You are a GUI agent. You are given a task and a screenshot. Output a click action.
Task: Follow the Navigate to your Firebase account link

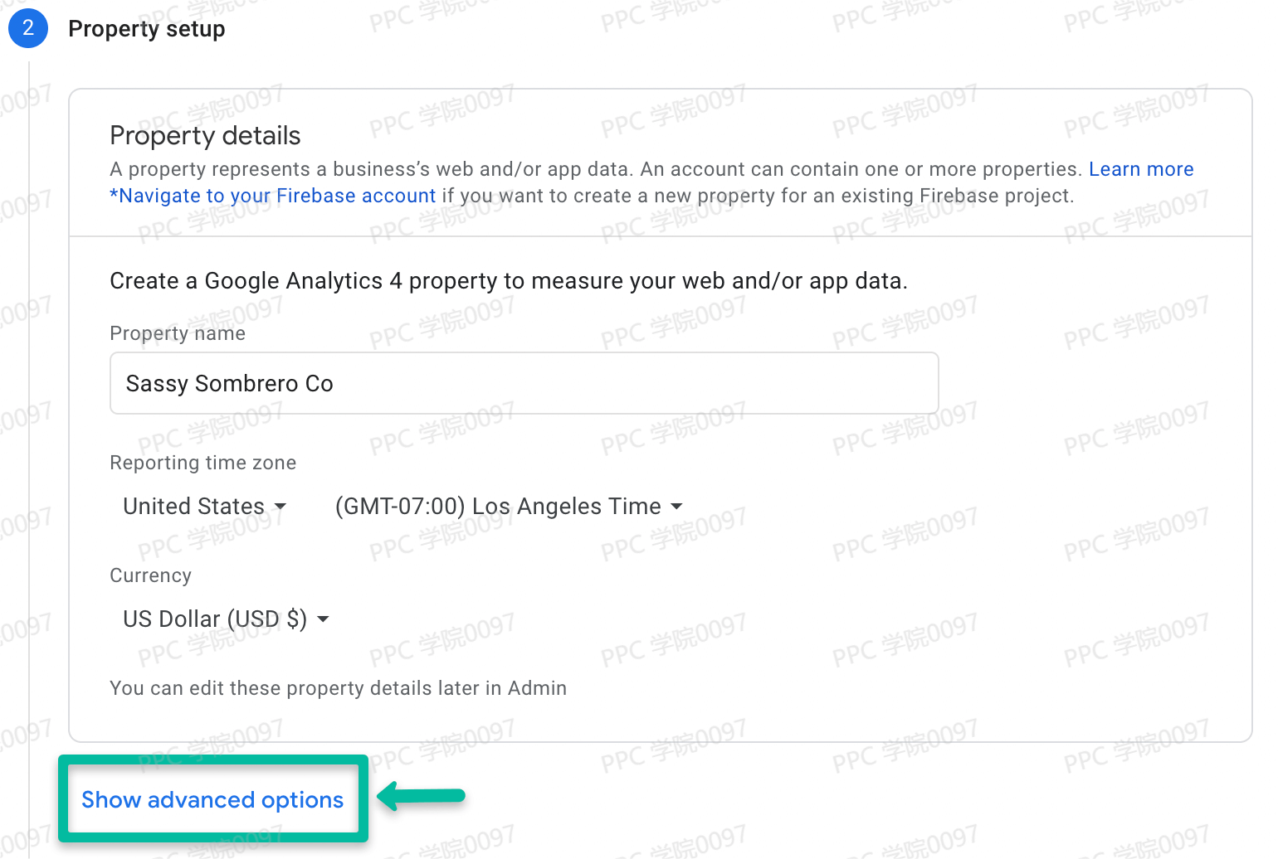pos(273,196)
